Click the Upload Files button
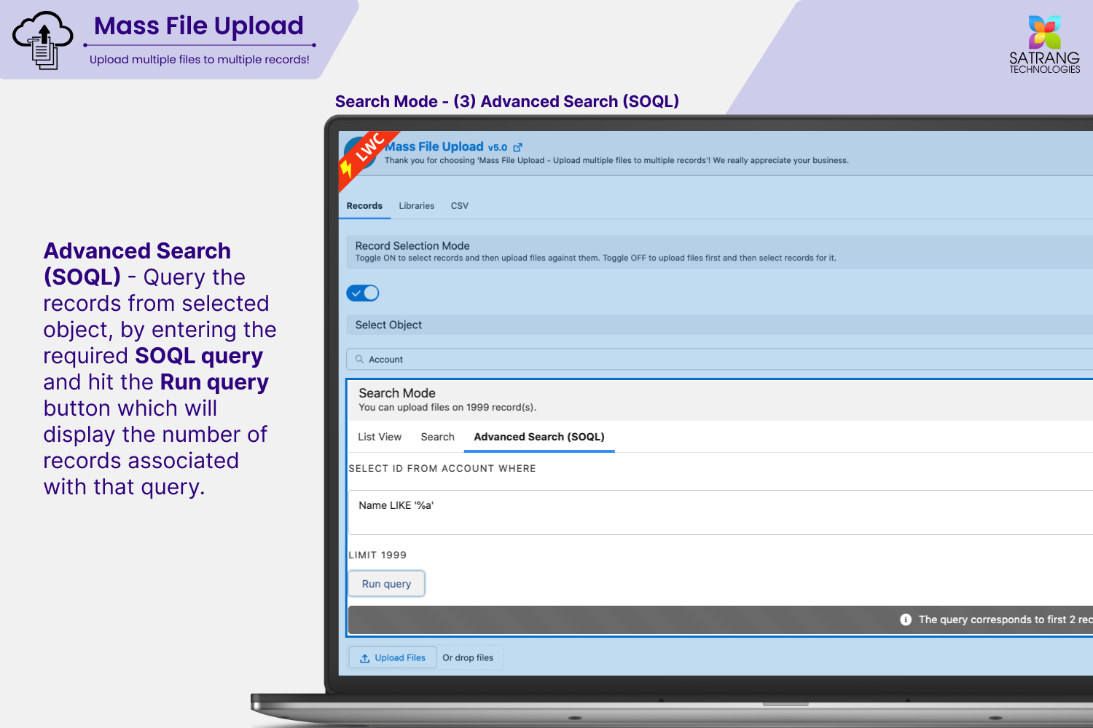The height and width of the screenshot is (728, 1093). click(x=393, y=658)
